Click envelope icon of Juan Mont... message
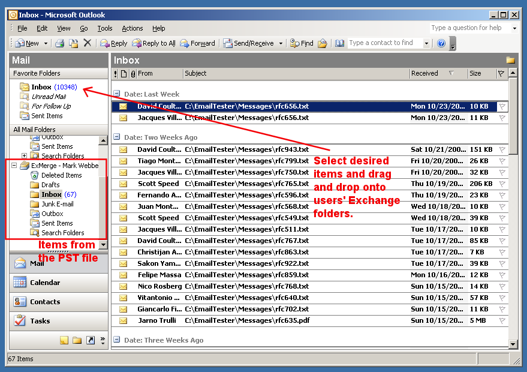Viewport: 527px width, 372px height. click(x=124, y=206)
